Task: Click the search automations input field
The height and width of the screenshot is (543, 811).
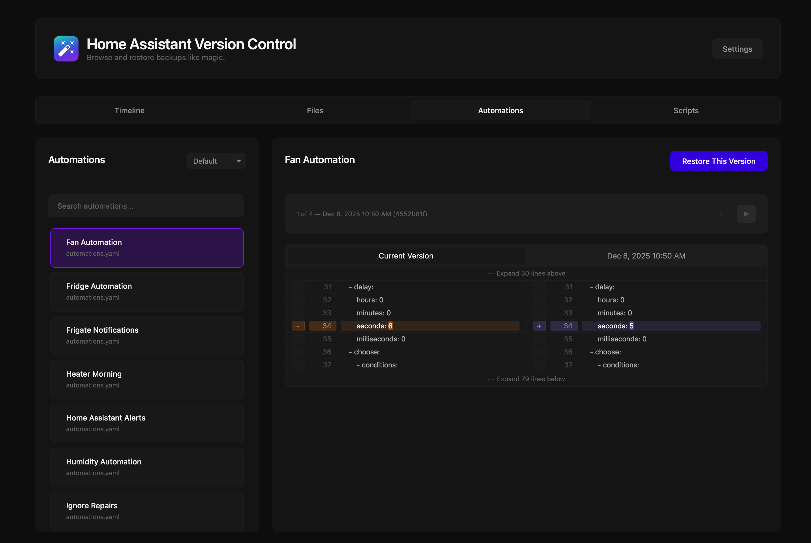Action: 146,206
